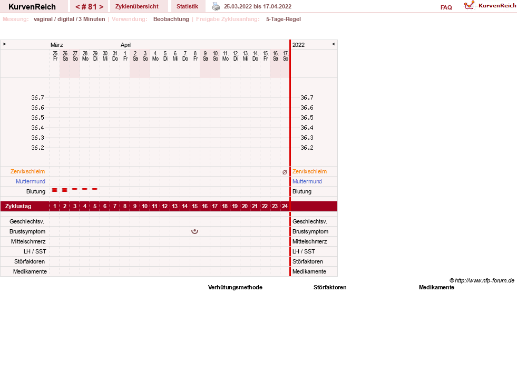Click the left 36.7 temperature label
Image resolution: width=517 pixels, height=371 pixels.
(37, 97)
